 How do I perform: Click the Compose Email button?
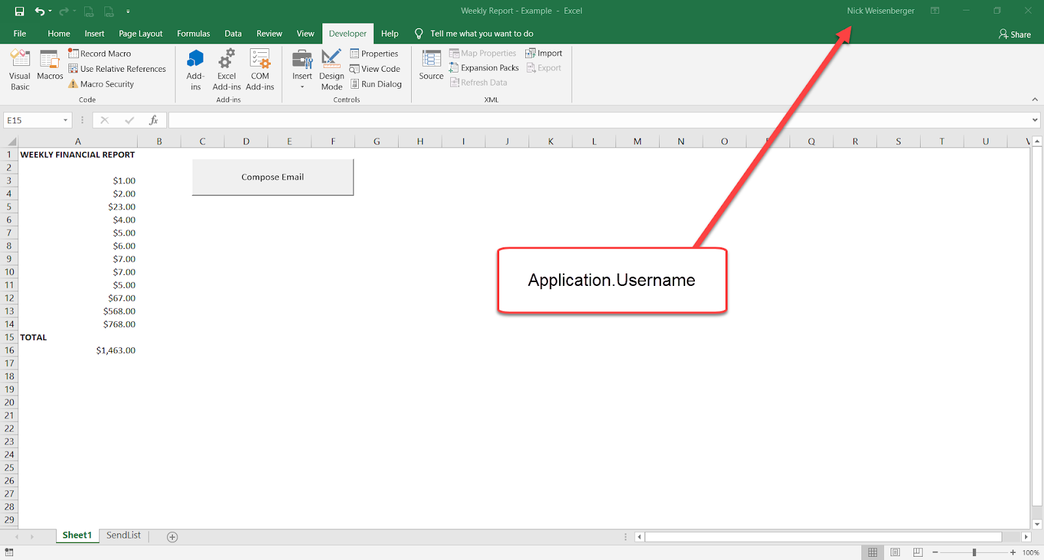(x=273, y=177)
